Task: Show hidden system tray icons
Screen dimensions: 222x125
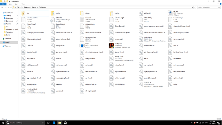Action: click(192, 123)
